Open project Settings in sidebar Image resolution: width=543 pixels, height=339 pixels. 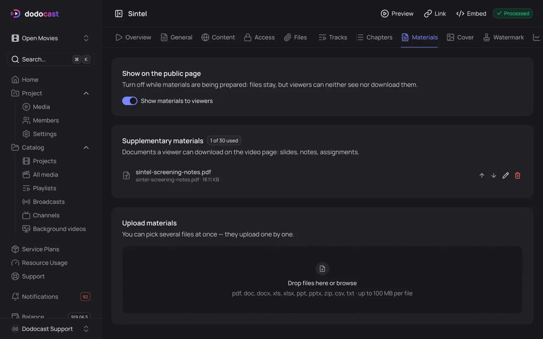click(x=39, y=134)
